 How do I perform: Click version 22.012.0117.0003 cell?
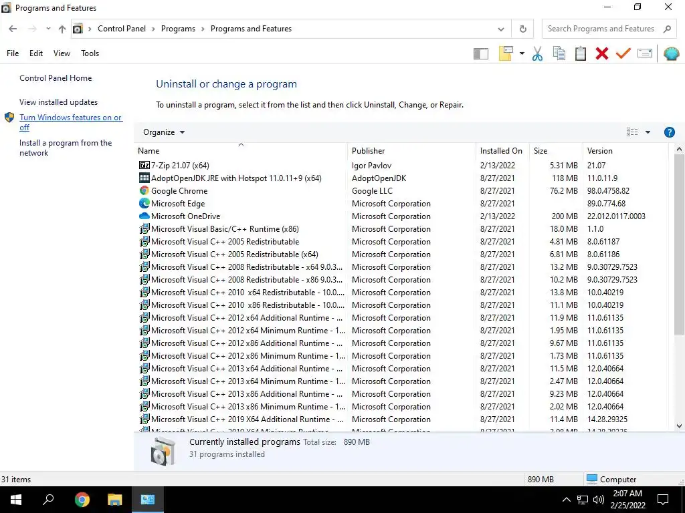pos(616,216)
